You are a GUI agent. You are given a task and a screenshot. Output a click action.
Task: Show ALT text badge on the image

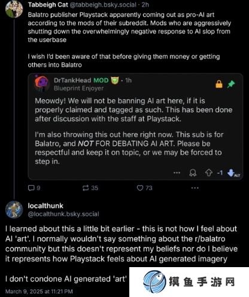237,176
